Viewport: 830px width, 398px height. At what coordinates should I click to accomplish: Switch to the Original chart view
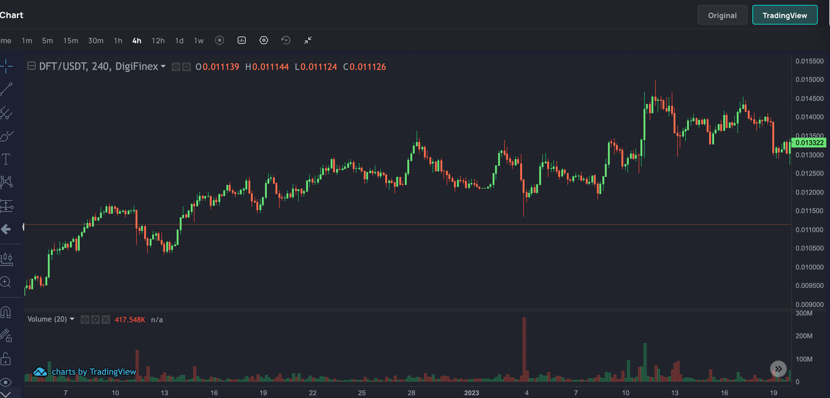[x=722, y=15]
